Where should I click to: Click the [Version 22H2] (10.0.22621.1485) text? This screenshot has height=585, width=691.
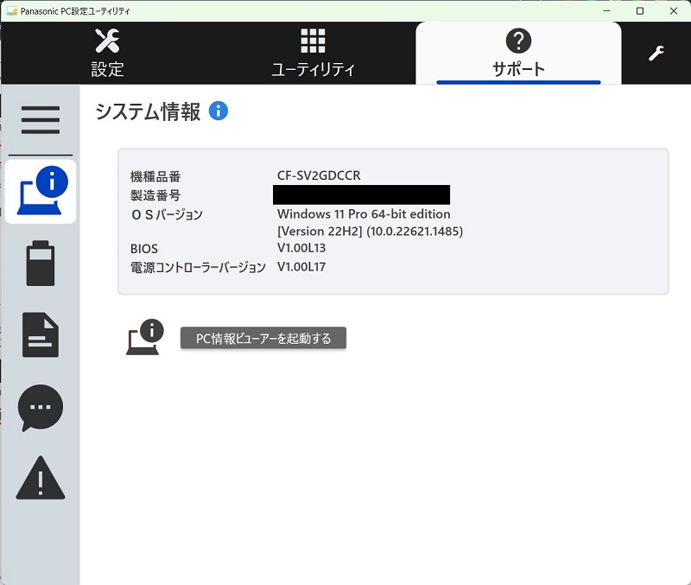[371, 231]
